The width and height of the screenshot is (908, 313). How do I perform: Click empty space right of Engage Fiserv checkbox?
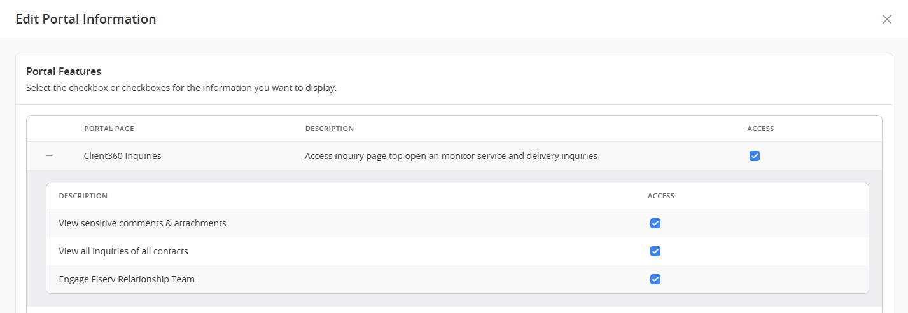coord(764,279)
